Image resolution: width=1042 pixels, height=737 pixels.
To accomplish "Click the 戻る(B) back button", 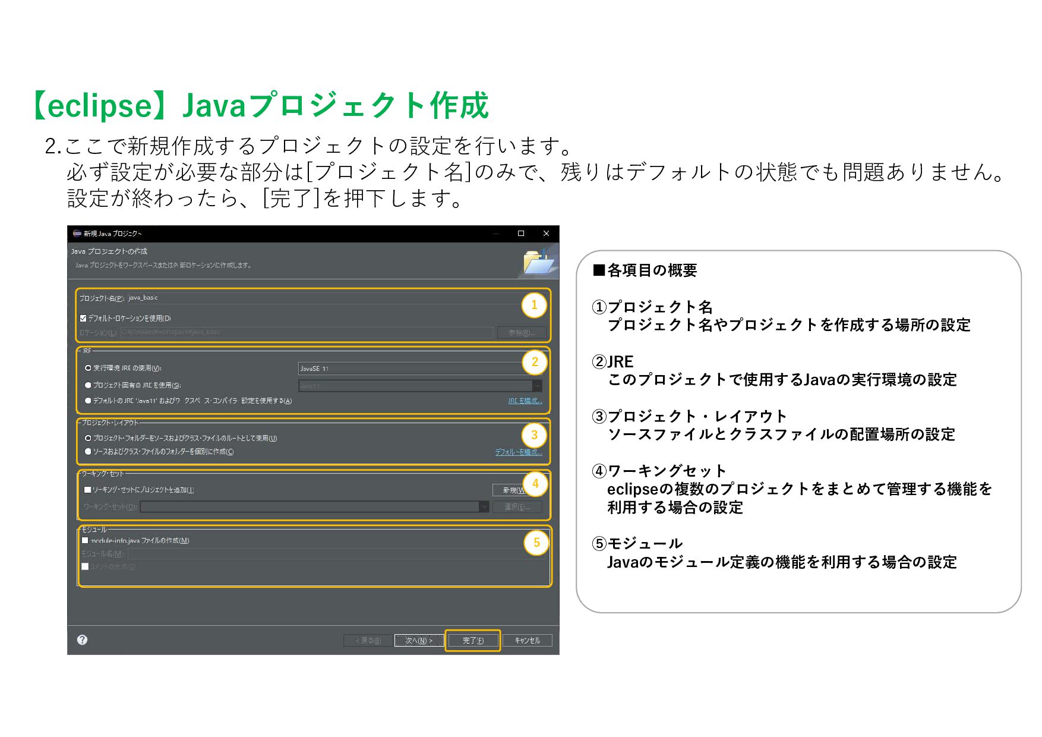I will (x=368, y=640).
